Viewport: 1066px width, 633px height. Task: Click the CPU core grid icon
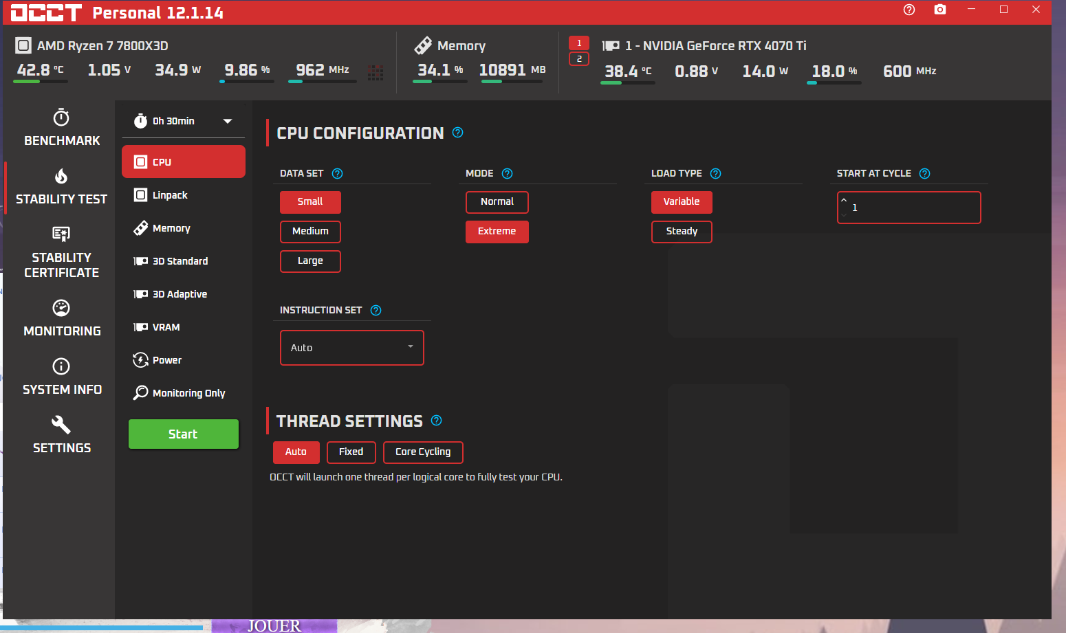[376, 72]
